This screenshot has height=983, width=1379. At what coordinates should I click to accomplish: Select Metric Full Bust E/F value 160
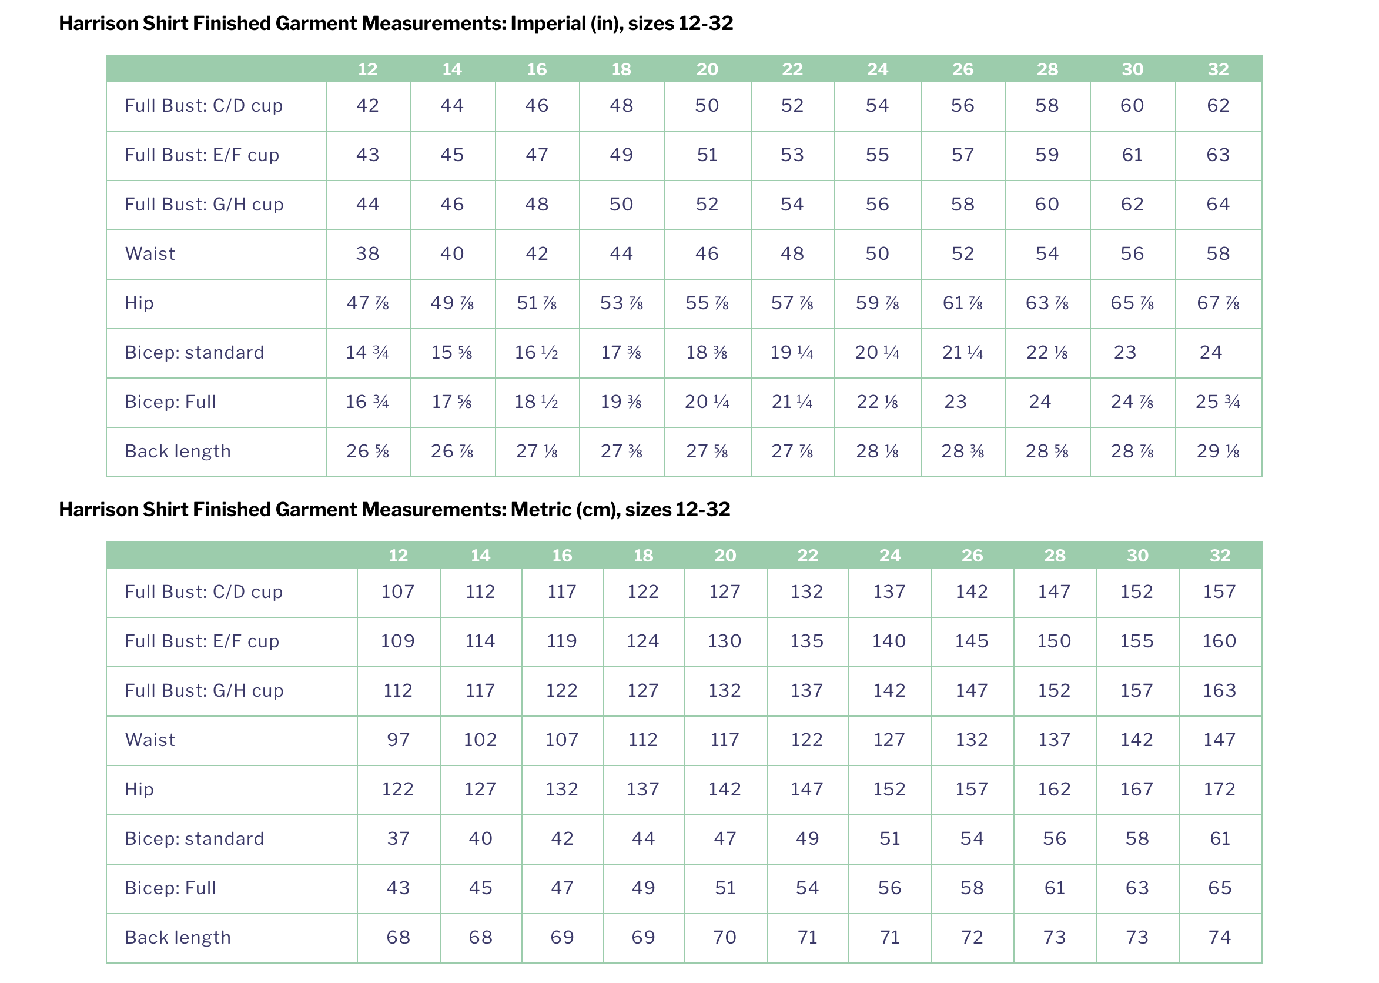pos(1219,641)
